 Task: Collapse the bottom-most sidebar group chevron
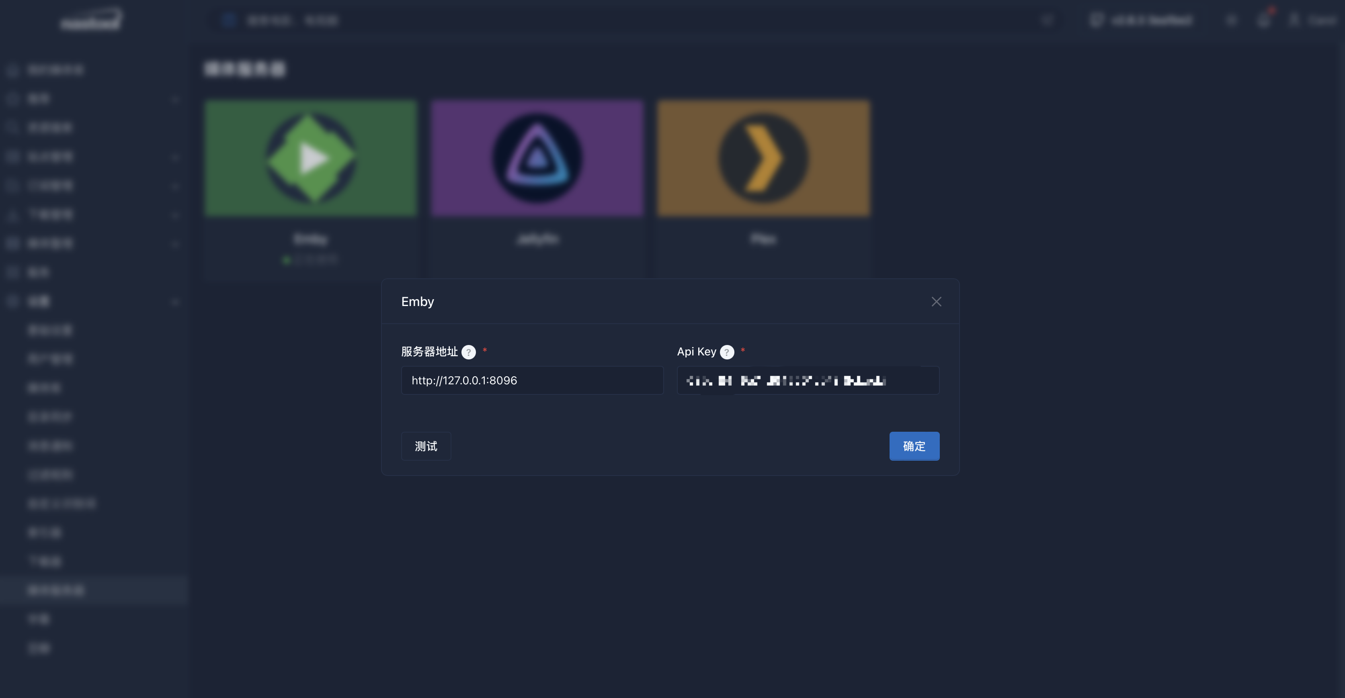[176, 302]
